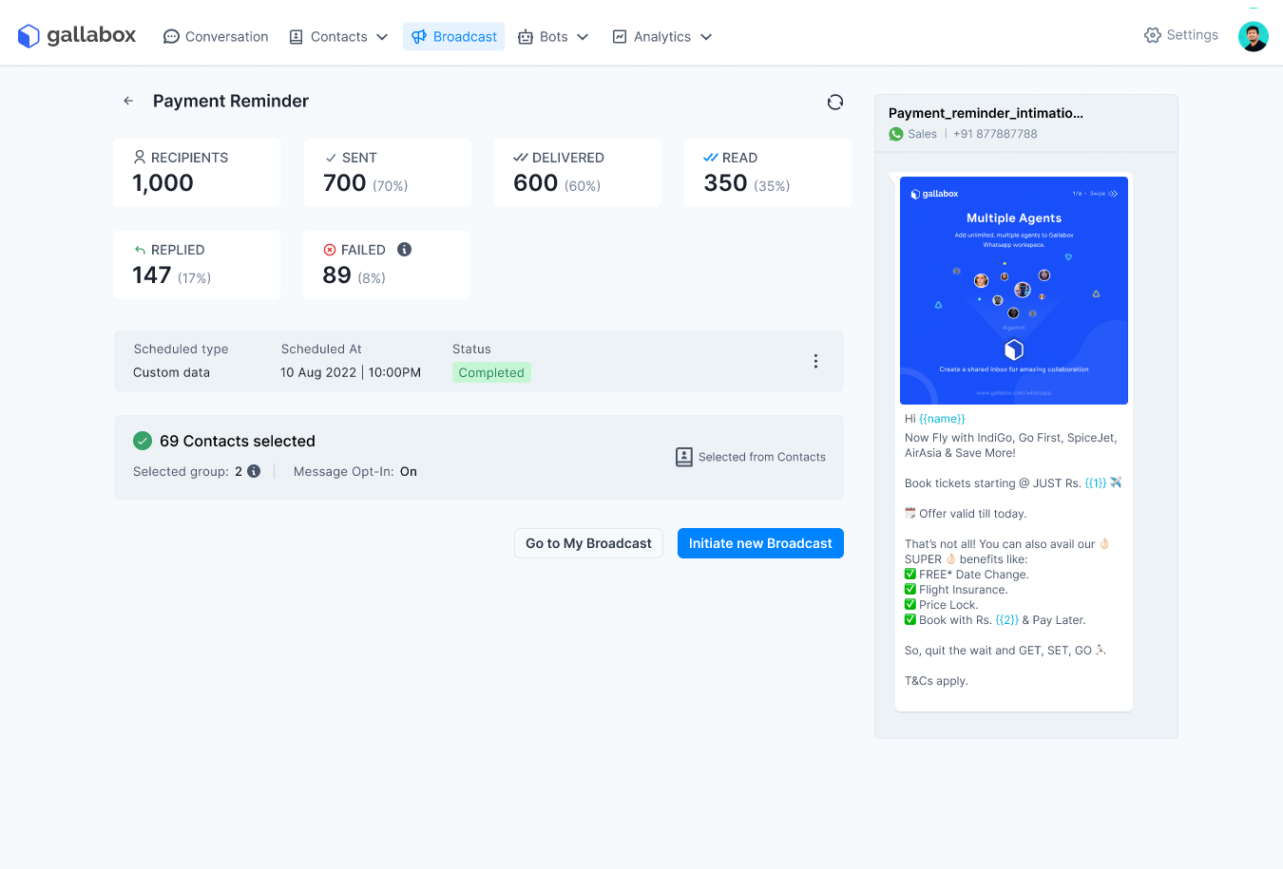1283x869 pixels.
Task: Open the three-dot options menu
Action: click(x=815, y=361)
